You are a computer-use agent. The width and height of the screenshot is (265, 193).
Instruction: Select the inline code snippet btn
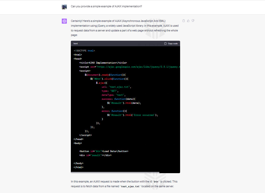pos(156,181)
